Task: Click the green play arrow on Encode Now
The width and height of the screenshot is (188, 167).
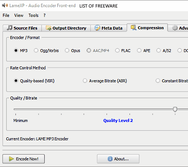Action: (11, 159)
